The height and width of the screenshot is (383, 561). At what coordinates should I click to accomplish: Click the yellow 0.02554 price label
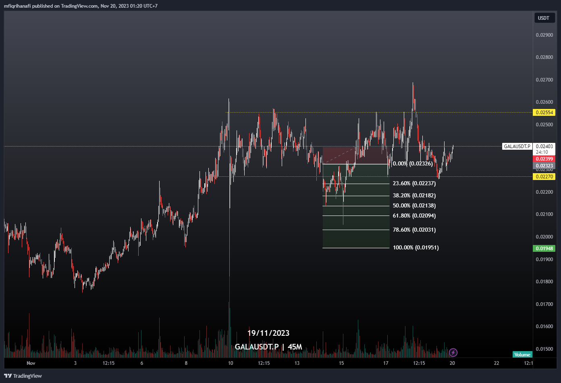pos(544,113)
